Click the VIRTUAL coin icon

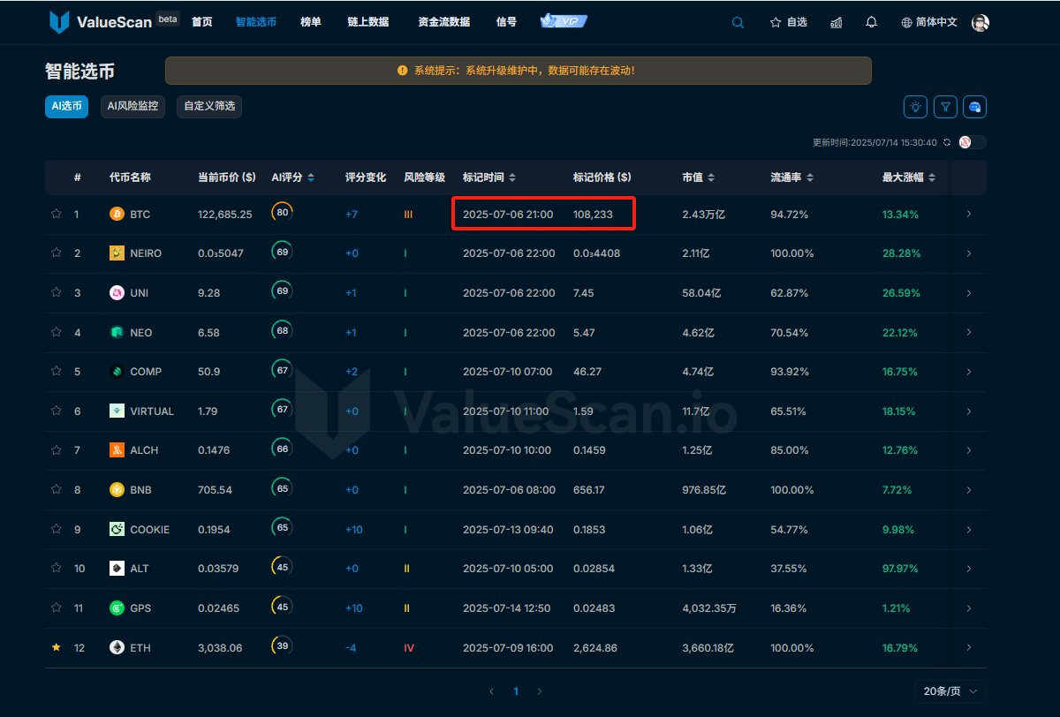point(117,411)
